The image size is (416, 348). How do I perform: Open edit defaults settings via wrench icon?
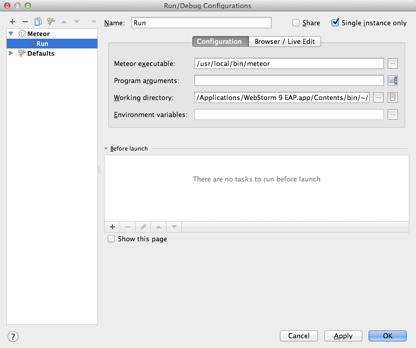(50, 22)
